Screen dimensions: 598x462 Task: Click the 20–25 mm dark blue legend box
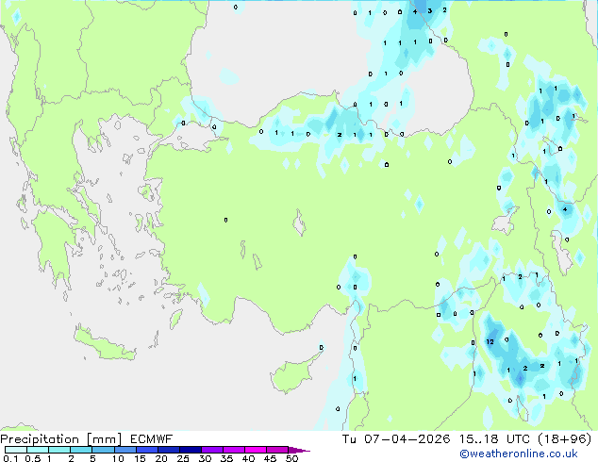[x=168, y=450]
